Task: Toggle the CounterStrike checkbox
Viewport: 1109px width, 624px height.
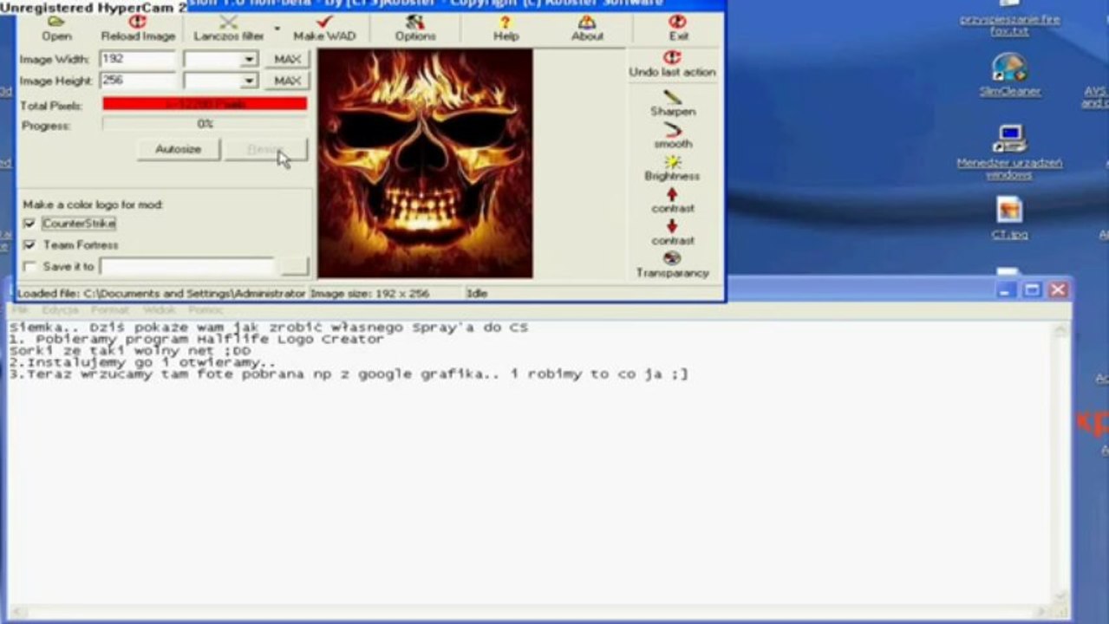Action: tap(29, 224)
